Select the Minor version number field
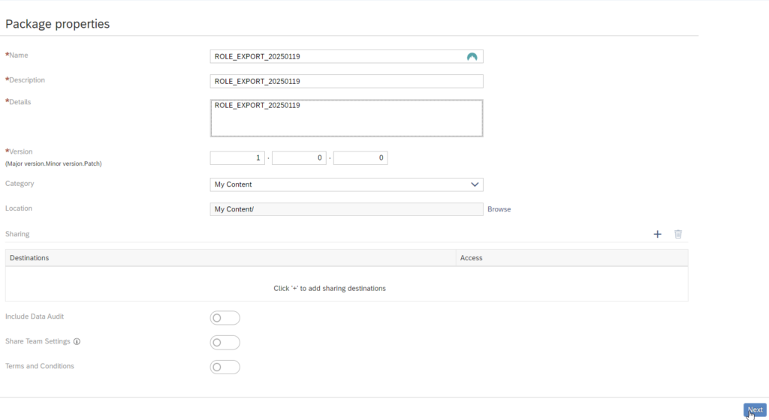 point(299,158)
